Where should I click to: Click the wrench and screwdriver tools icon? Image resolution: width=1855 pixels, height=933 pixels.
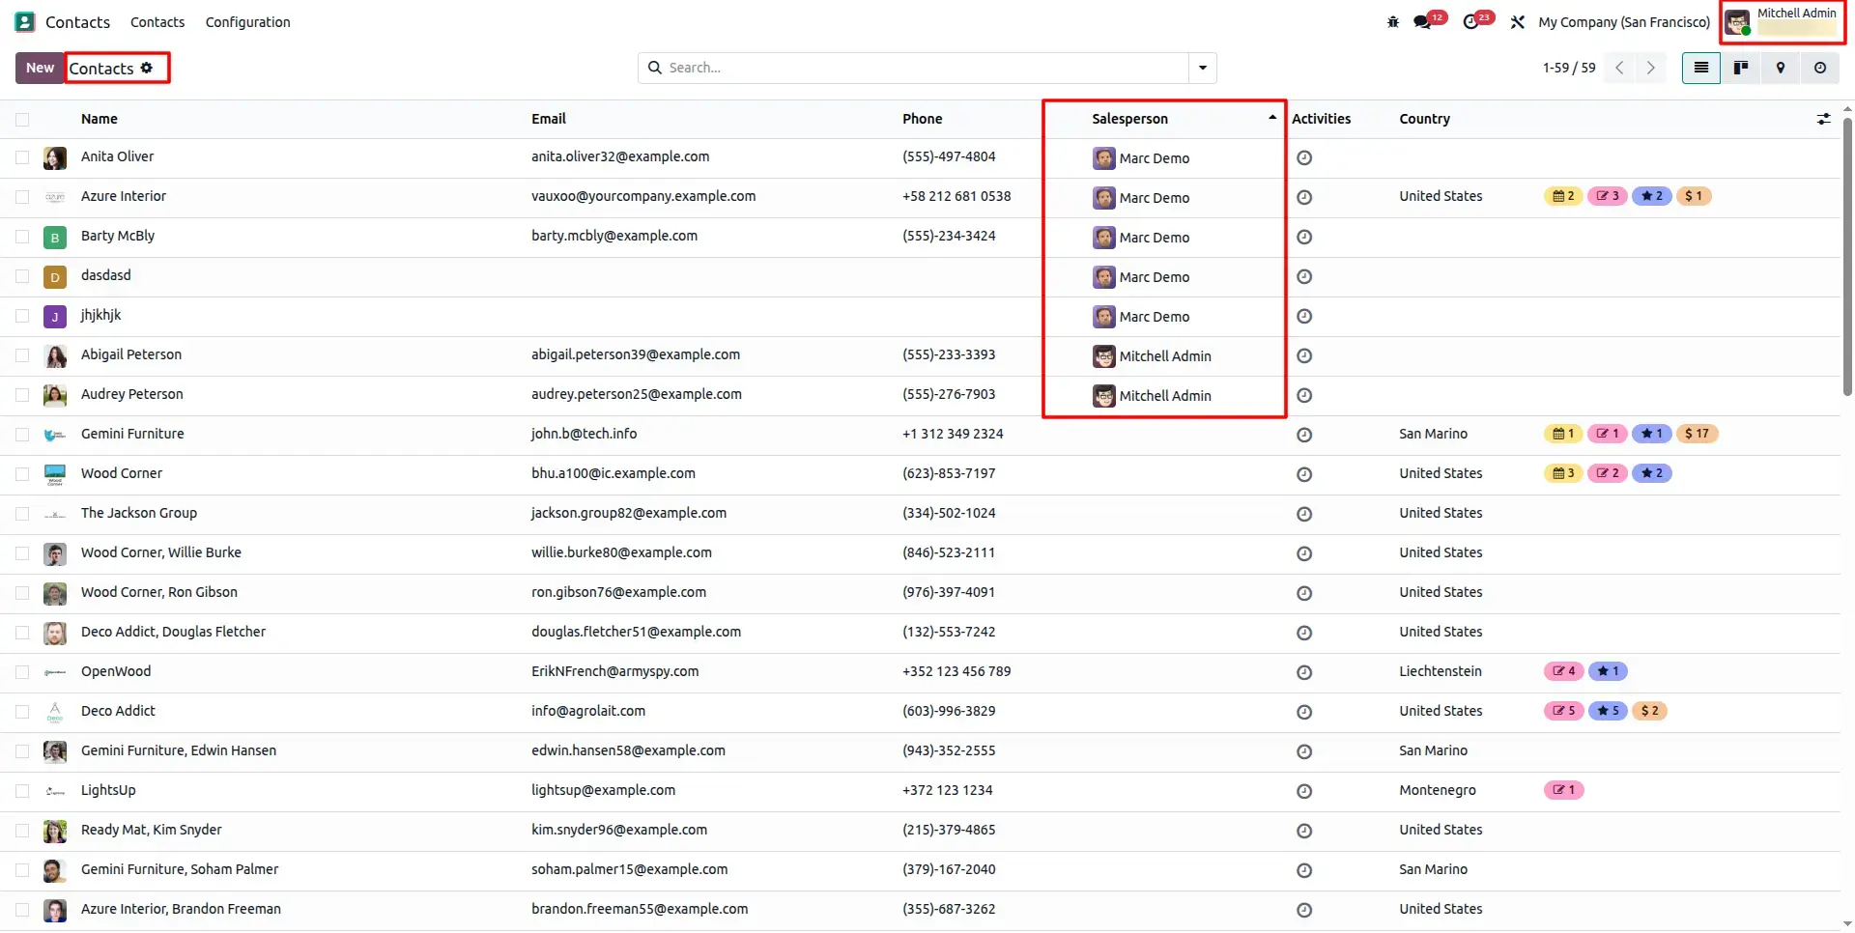pyautogui.click(x=1518, y=22)
